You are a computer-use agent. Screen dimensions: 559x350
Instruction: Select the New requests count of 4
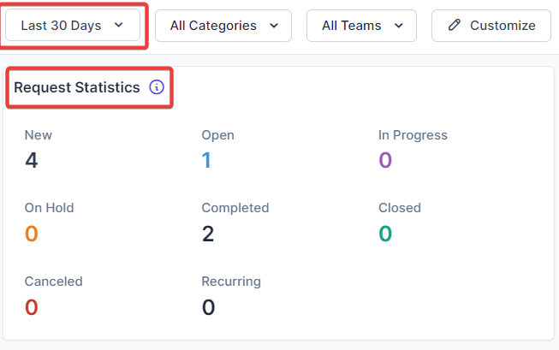tap(32, 160)
